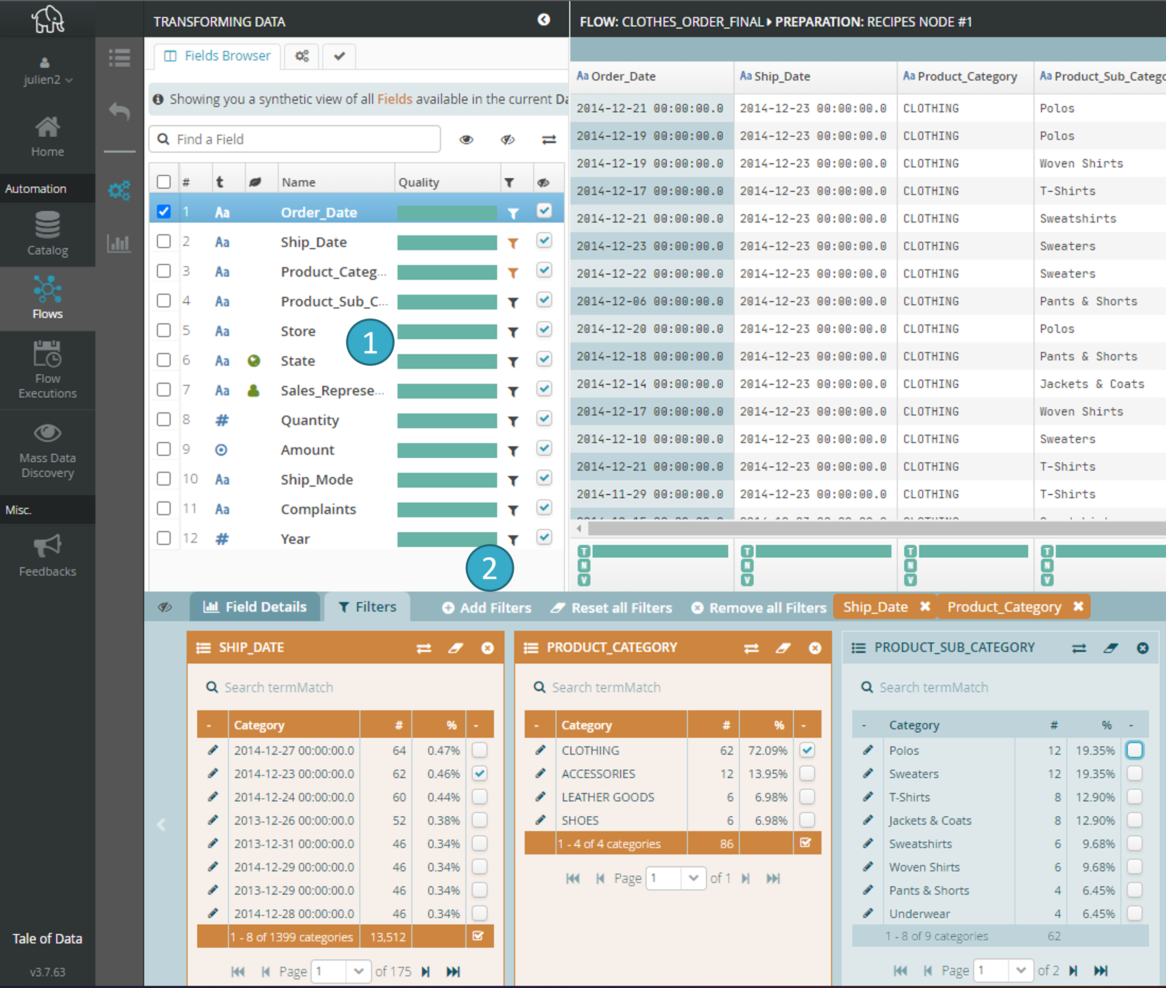Click Add Filters

(x=486, y=608)
